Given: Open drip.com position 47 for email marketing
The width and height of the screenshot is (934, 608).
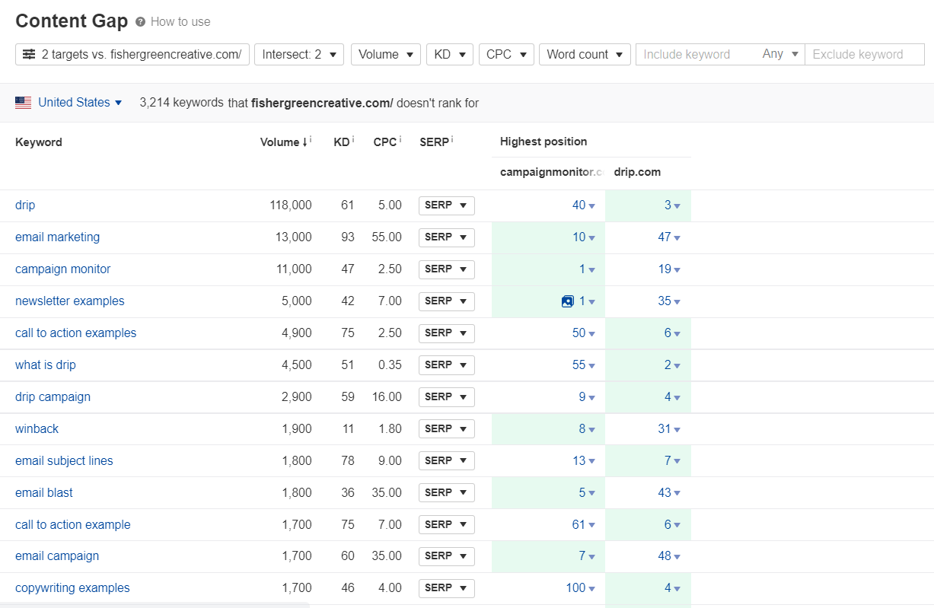Looking at the screenshot, I should tap(669, 237).
